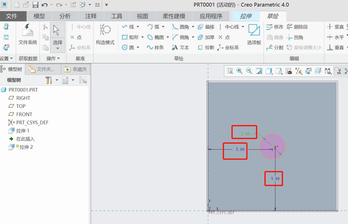Screen dimensions: 348x224
Task: Expand the 矩形 rectangle dropdown arrow
Action: pos(142,37)
